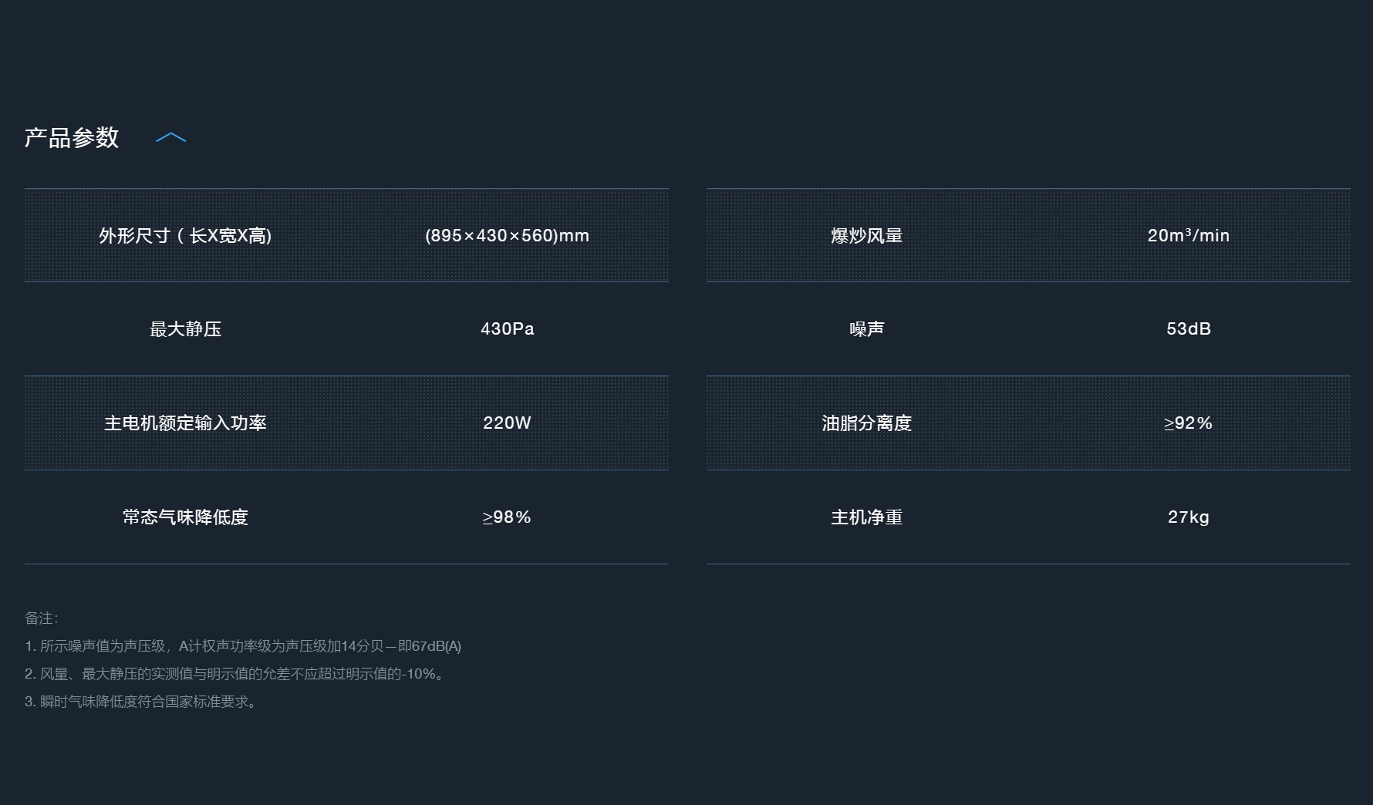Select the ≥92% separation value
This screenshot has height=805, width=1373.
pyautogui.click(x=1188, y=423)
